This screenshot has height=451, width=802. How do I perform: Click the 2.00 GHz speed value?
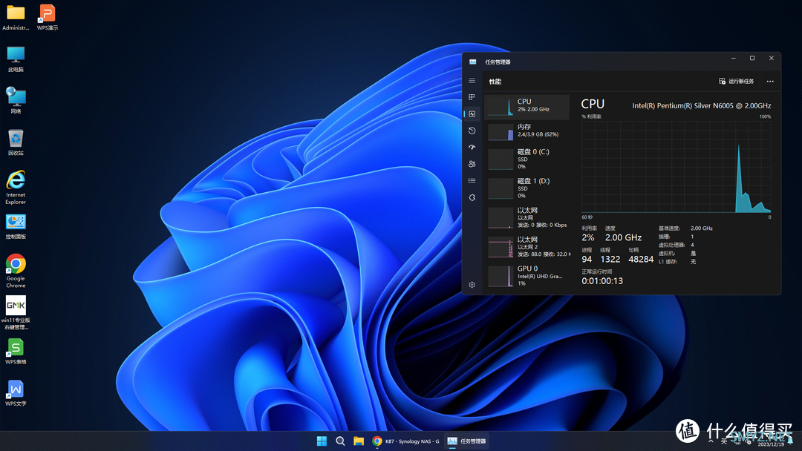(623, 237)
